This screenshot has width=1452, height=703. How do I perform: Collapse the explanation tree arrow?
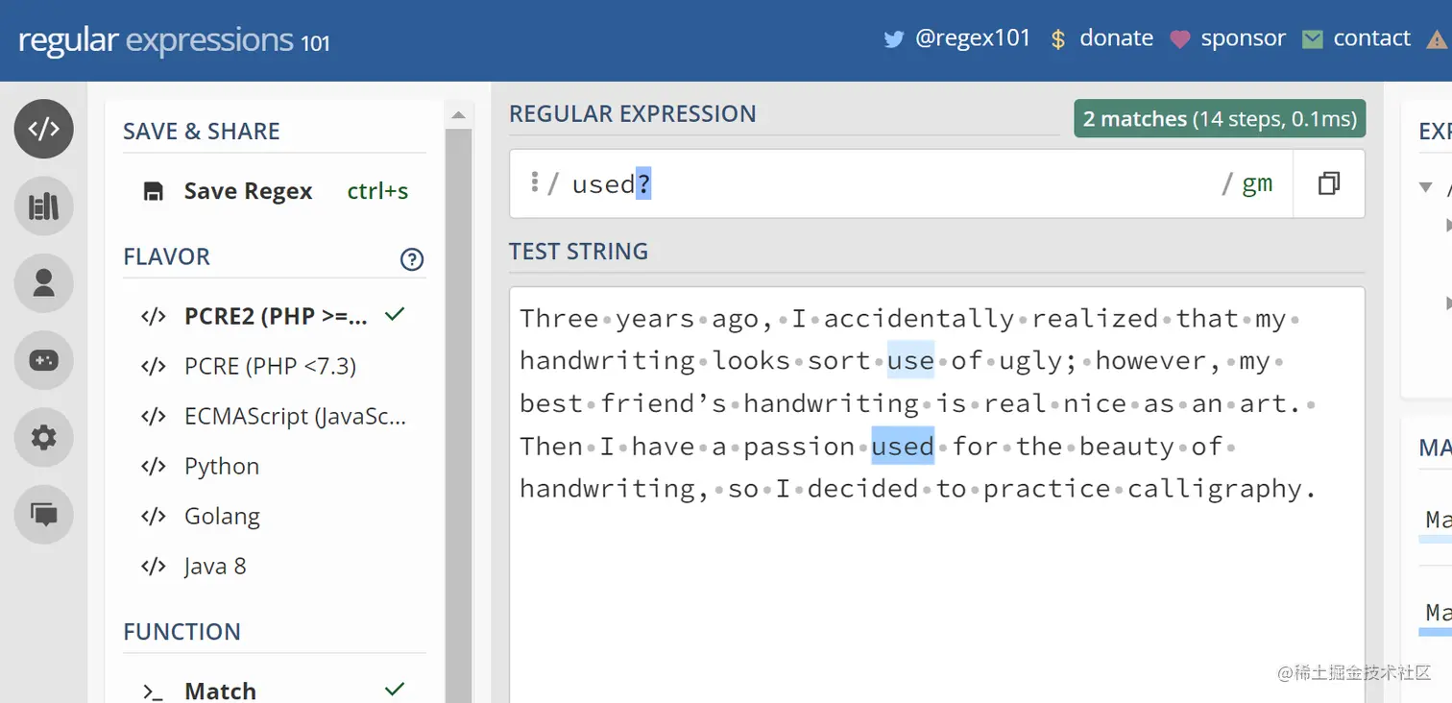tap(1426, 187)
